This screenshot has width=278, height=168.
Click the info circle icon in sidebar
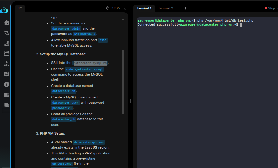(x=6, y=84)
